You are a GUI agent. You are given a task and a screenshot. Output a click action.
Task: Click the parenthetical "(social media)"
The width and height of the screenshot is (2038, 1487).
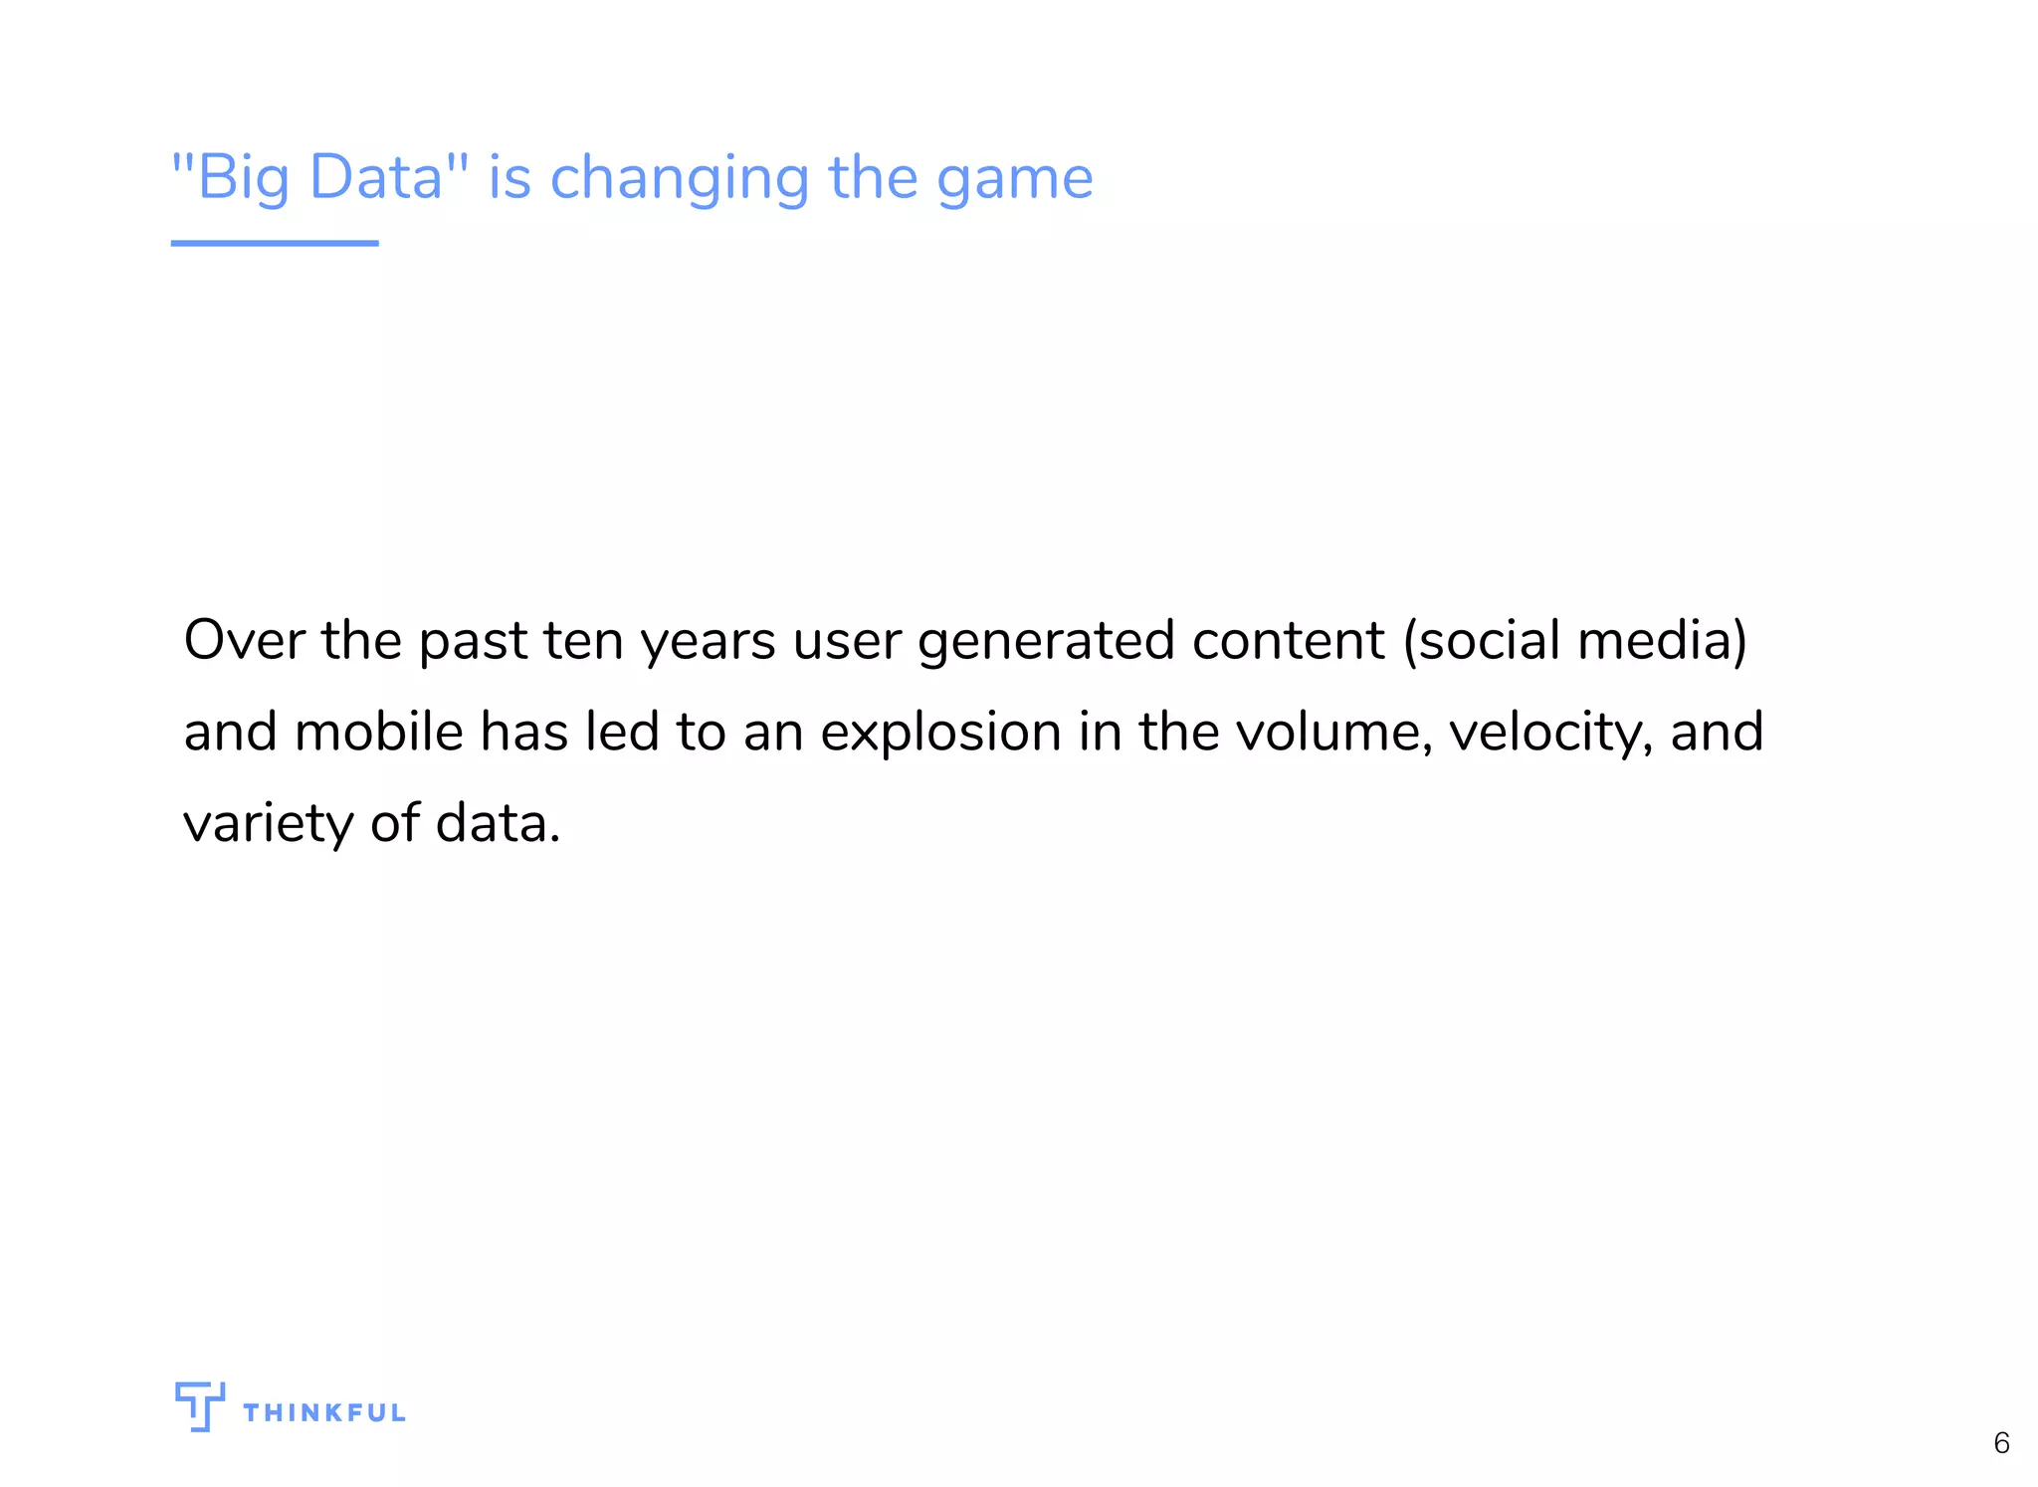(1574, 640)
